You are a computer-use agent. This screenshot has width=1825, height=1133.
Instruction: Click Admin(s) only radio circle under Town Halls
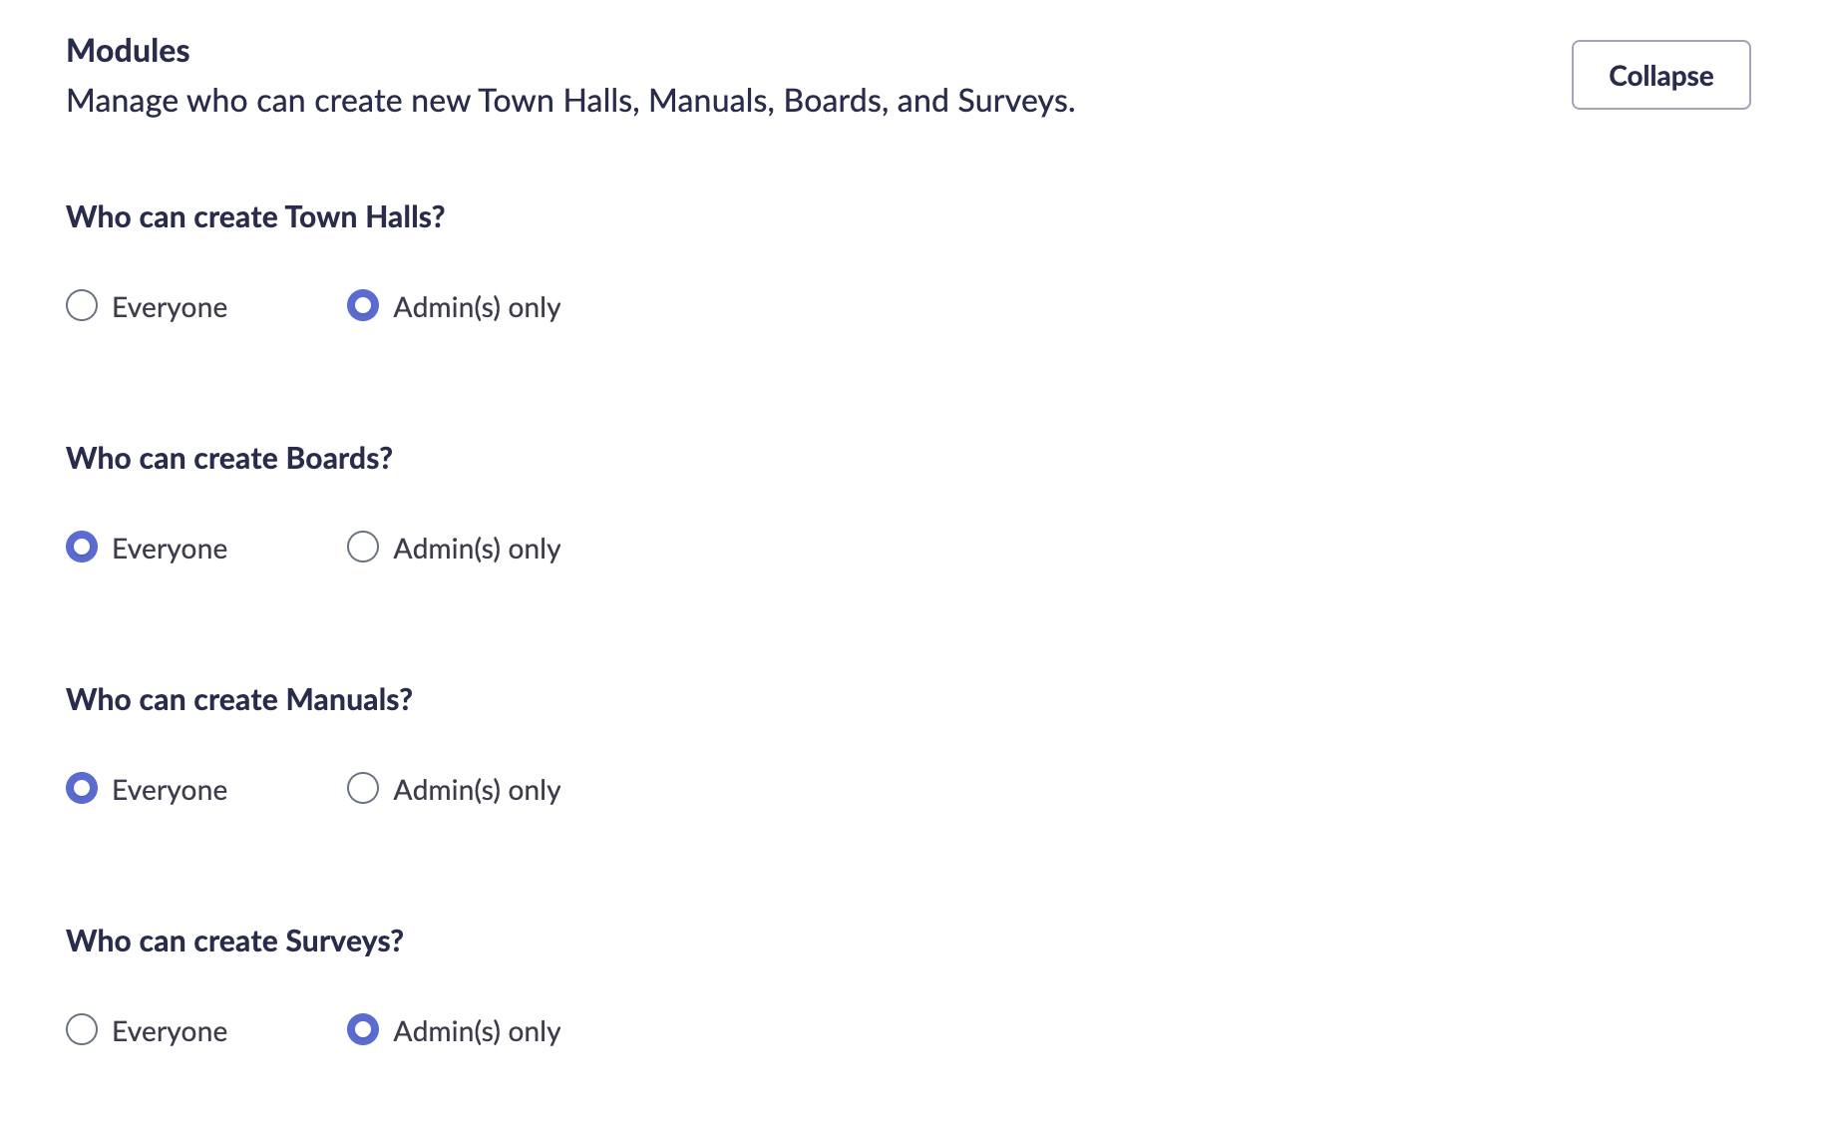pyautogui.click(x=363, y=305)
